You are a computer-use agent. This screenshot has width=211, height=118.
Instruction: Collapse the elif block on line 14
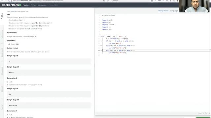101,46
